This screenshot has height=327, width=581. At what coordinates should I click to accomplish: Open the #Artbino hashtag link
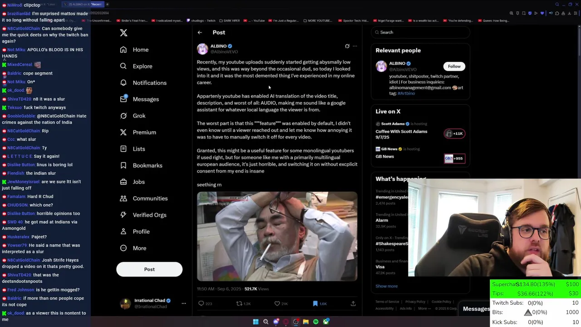coord(406,93)
